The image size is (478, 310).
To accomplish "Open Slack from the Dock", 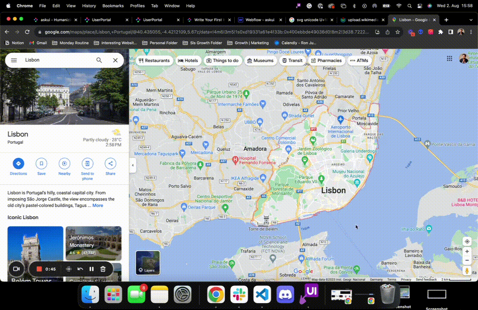I will (239, 294).
